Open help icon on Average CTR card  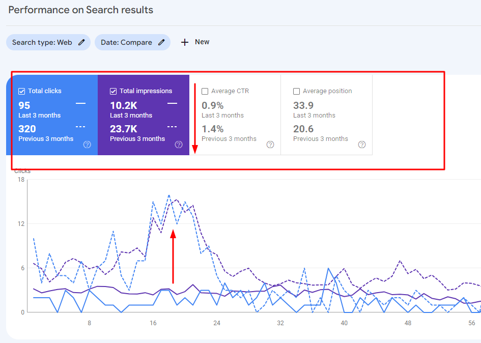point(270,145)
